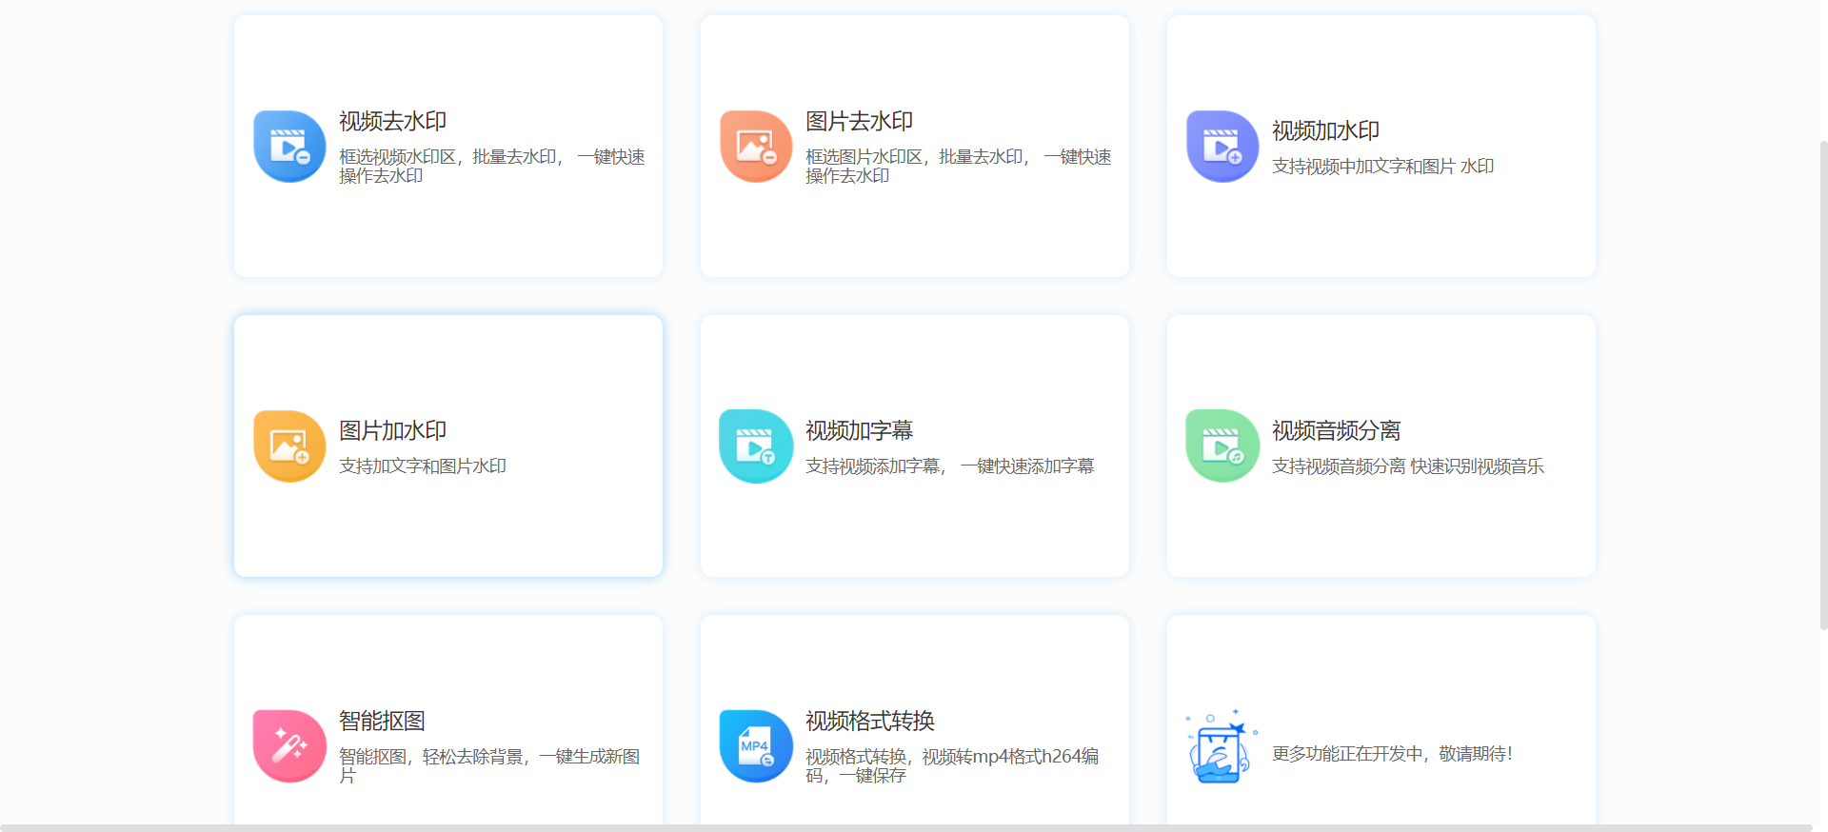The height and width of the screenshot is (832, 1828).
Task: Click the pink 智能抠图 magic wand icon
Action: (x=289, y=746)
